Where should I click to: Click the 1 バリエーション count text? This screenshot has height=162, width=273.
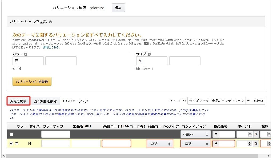[75, 101]
